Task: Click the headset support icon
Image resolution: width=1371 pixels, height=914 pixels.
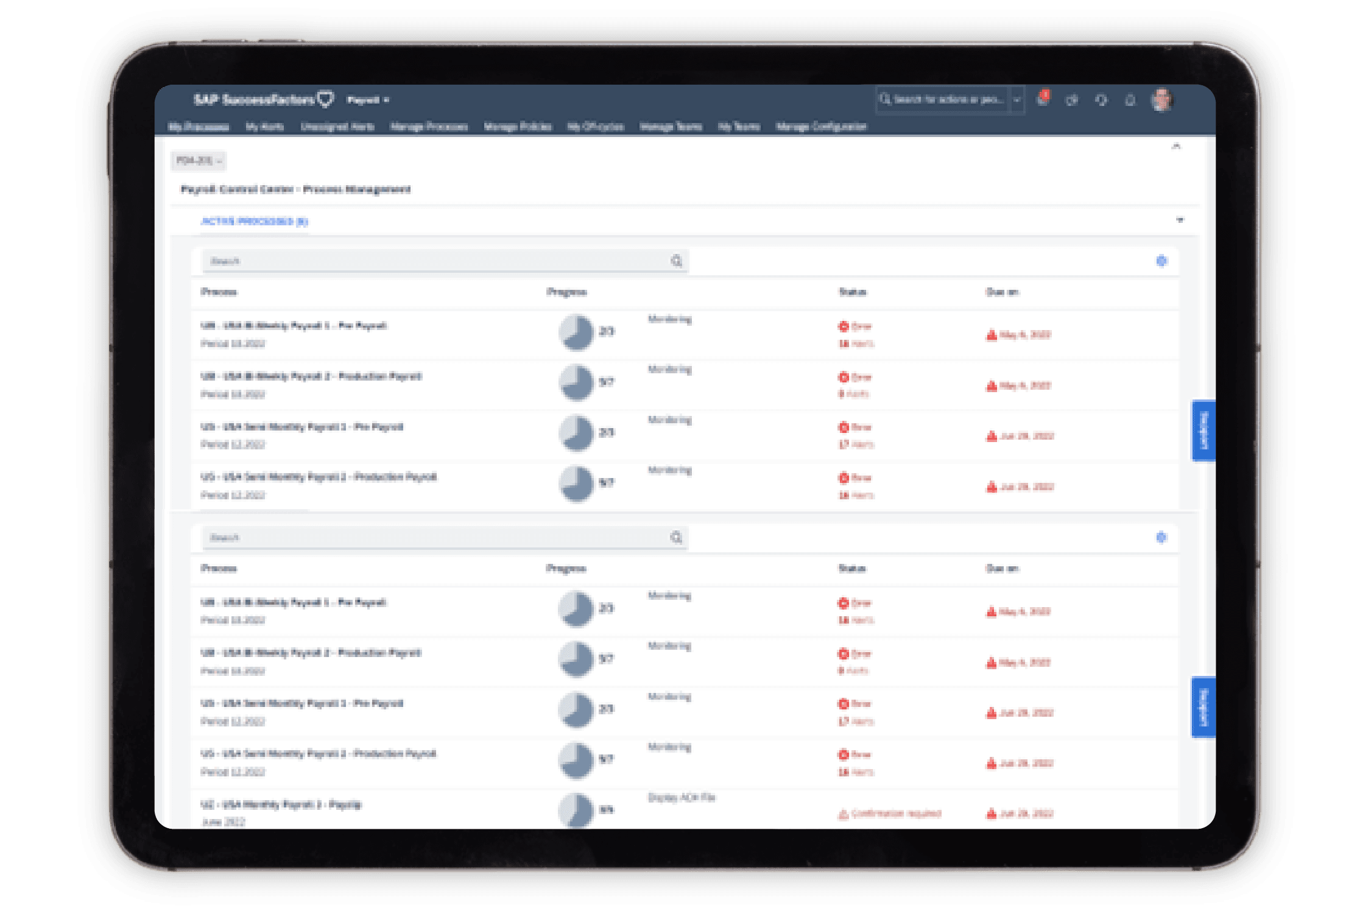Action: [x=1101, y=100]
